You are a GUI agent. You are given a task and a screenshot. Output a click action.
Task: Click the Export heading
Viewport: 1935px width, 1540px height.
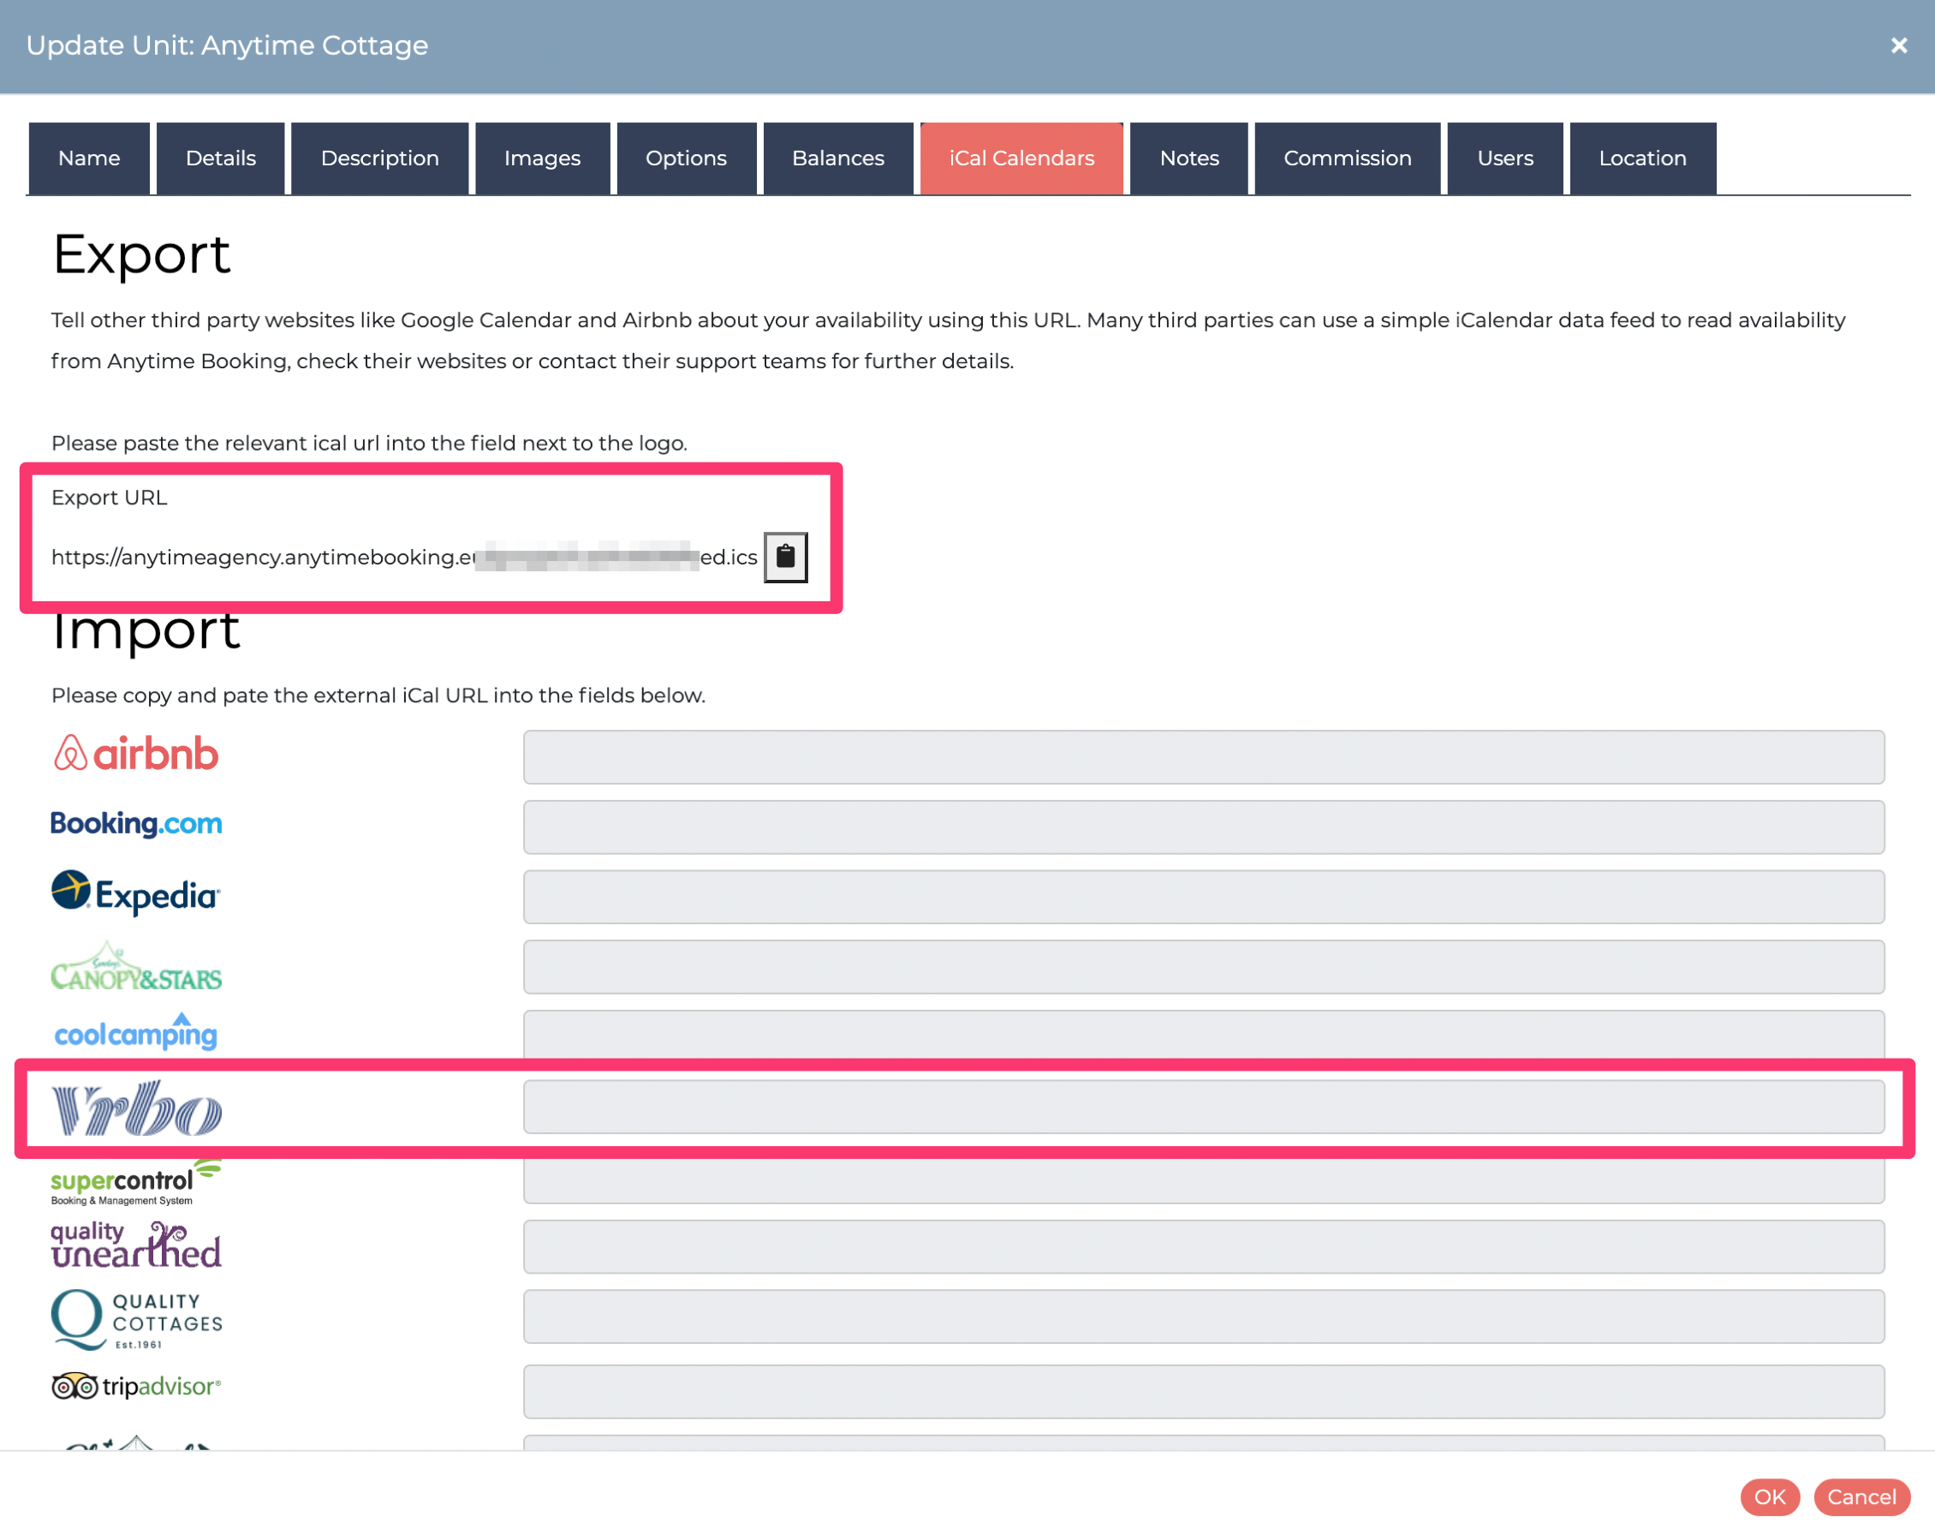tap(141, 255)
